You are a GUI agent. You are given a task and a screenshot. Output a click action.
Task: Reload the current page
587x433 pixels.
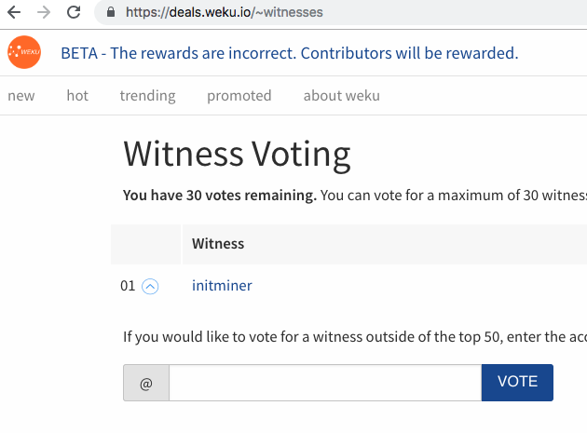74,13
